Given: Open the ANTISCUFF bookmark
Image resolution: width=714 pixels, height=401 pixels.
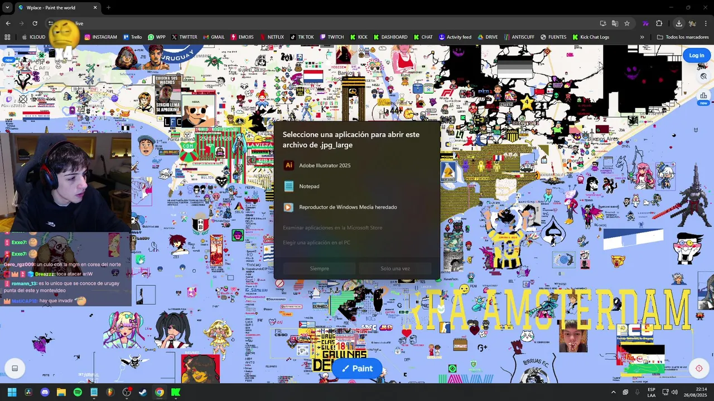Looking at the screenshot, I should coord(519,37).
